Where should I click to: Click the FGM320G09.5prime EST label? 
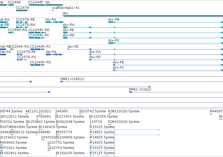(x=124, y=111)
